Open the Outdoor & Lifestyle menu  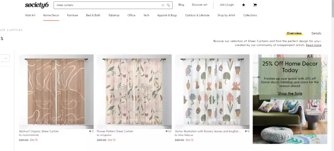pyautogui.click(x=197, y=15)
